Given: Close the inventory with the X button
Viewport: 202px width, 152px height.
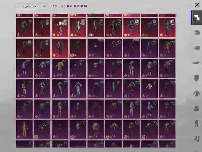Looking at the screenshot, I should coord(197,5).
